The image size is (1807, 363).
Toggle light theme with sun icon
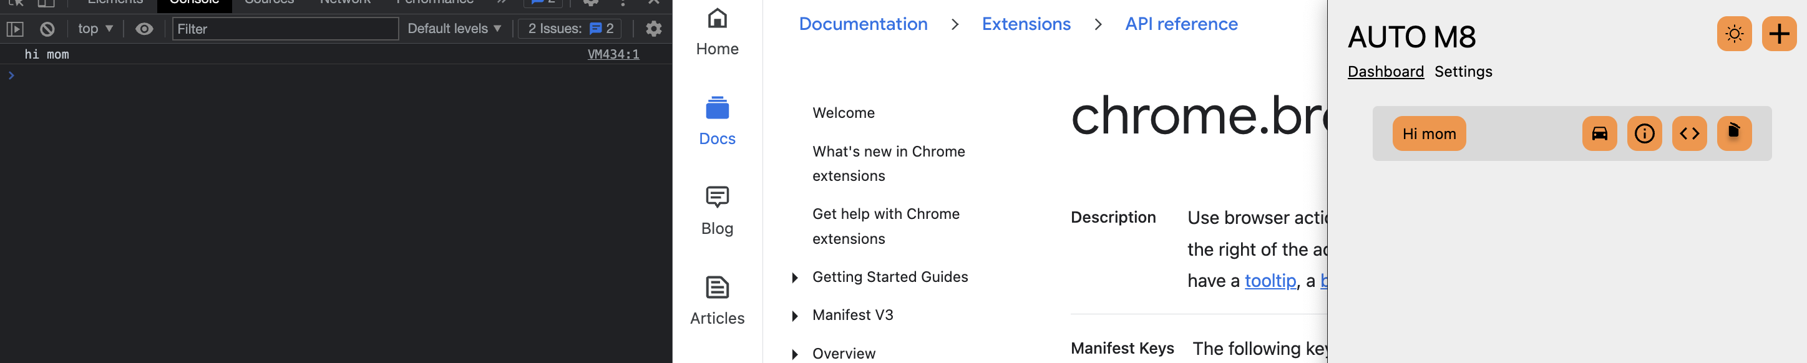point(1734,34)
